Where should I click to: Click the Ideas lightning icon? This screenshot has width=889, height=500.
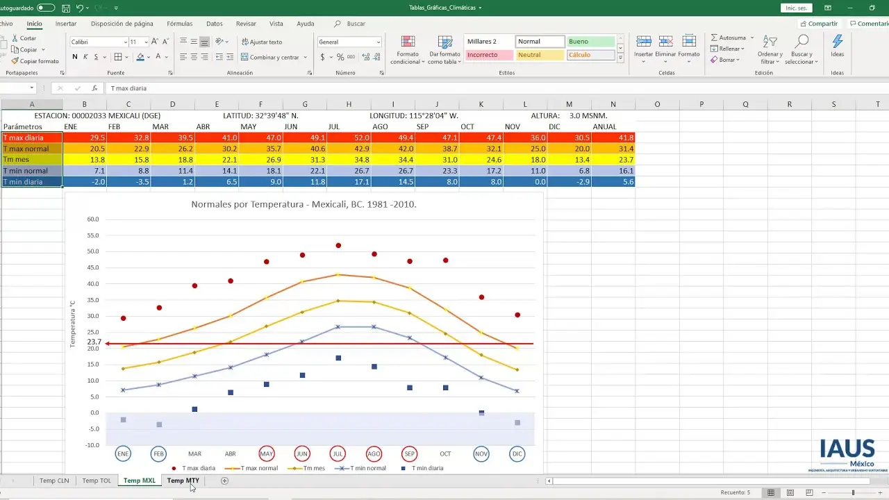click(837, 43)
